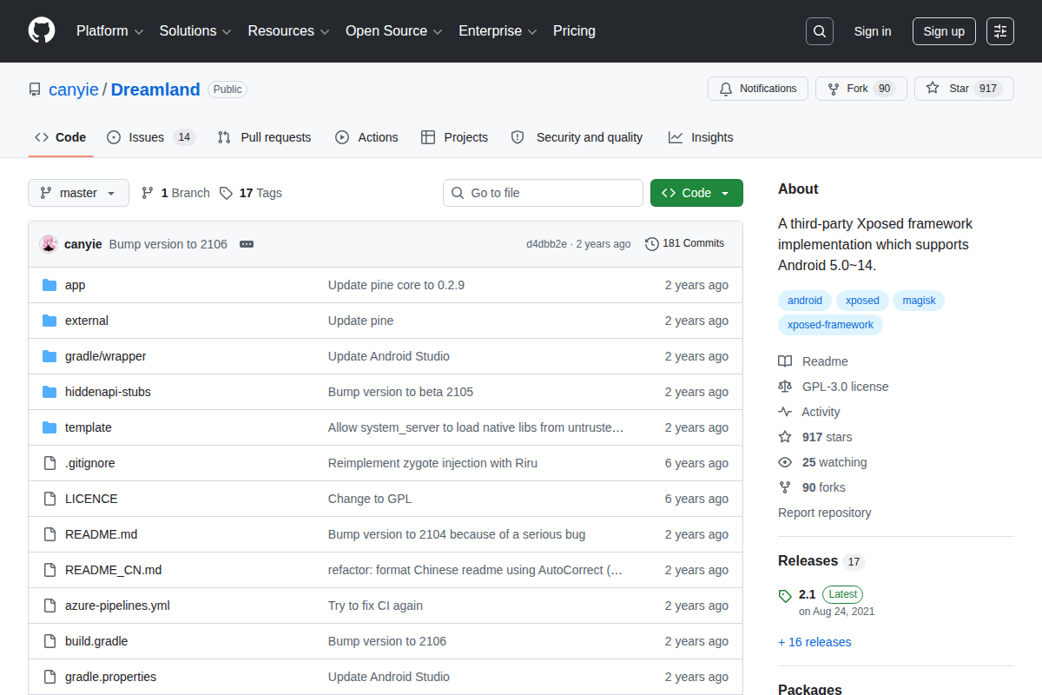Screen dimensions: 1042x695
Task: Click the .gitignore file icon
Action: [x=49, y=463]
